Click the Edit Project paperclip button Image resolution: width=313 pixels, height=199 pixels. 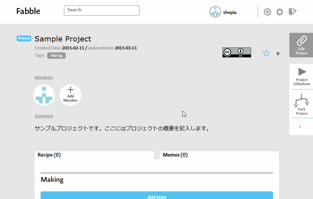(x=301, y=45)
